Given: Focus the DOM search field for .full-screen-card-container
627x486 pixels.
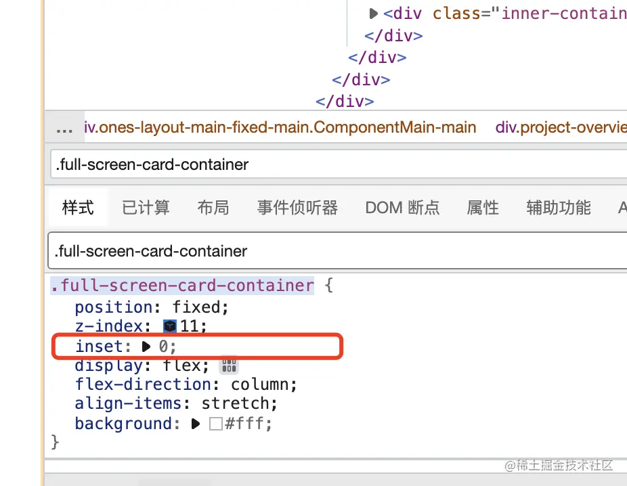Looking at the screenshot, I should (x=339, y=164).
